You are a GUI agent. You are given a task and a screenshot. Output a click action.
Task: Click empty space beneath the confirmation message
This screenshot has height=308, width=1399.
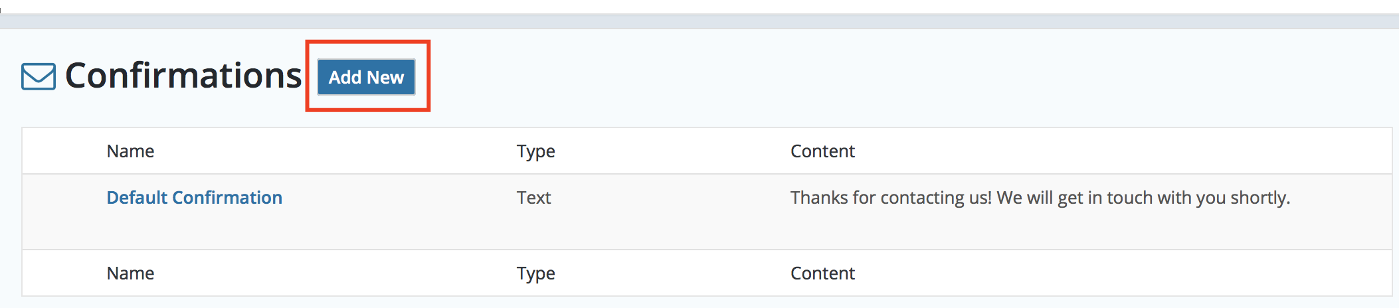click(1040, 230)
